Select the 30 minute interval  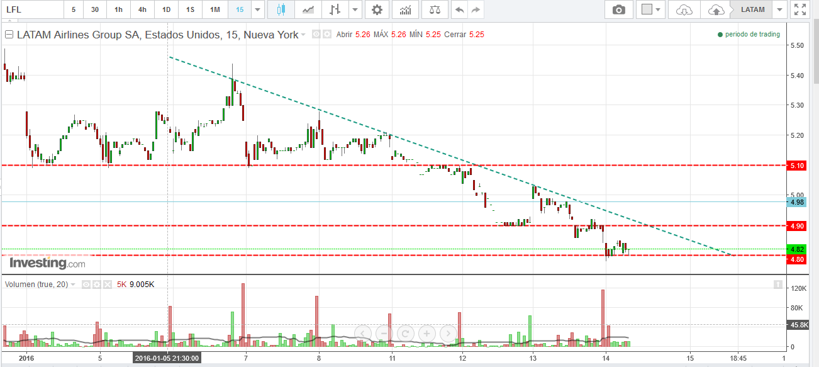tap(94, 9)
